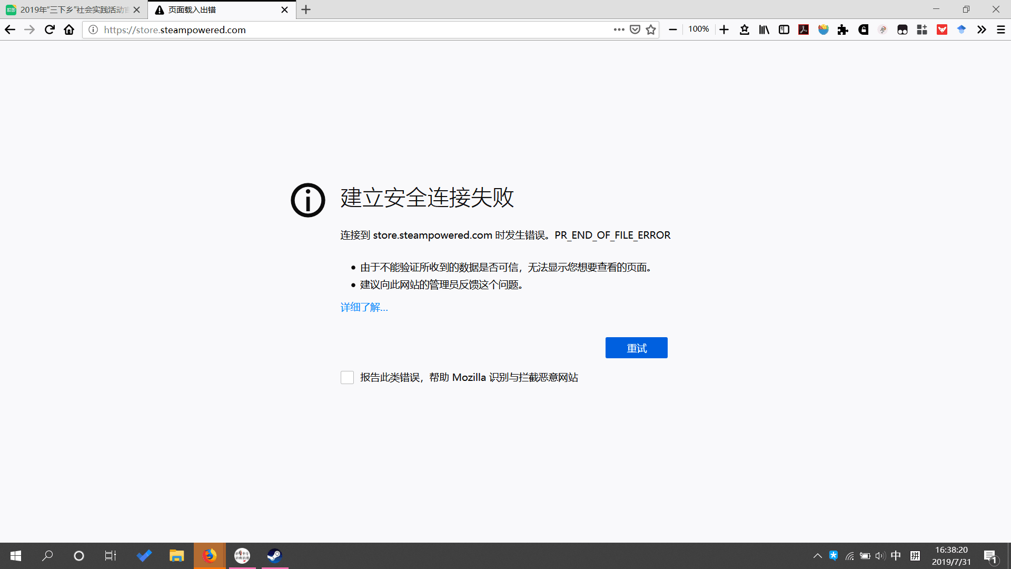The image size is (1011, 569).
Task: Close the 页面载入出错 tab
Action: point(285,9)
